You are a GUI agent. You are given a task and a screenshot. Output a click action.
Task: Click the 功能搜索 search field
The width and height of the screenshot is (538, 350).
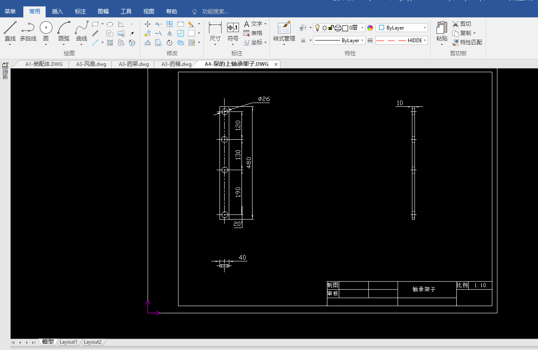pyautogui.click(x=215, y=12)
